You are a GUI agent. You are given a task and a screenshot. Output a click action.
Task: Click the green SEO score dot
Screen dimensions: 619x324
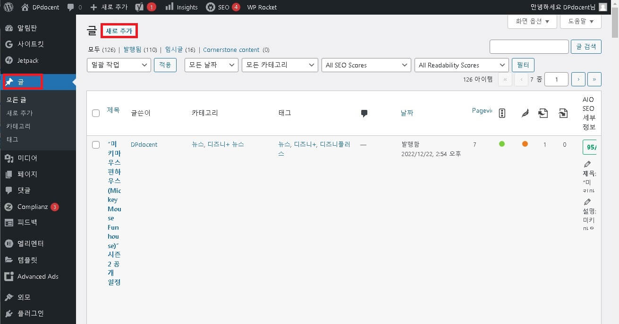pyautogui.click(x=502, y=144)
